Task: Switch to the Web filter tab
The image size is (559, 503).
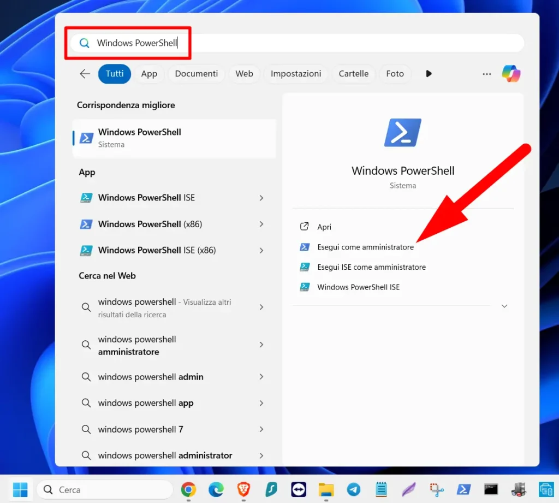Action: click(244, 74)
